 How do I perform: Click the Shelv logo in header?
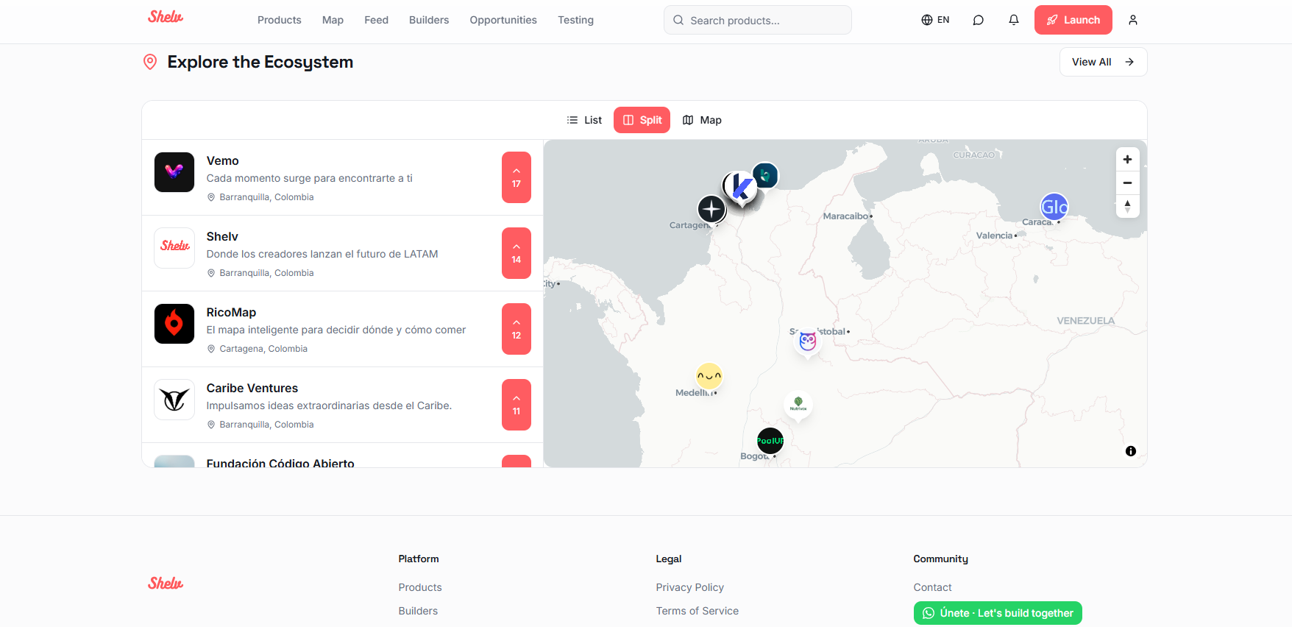[x=166, y=17]
